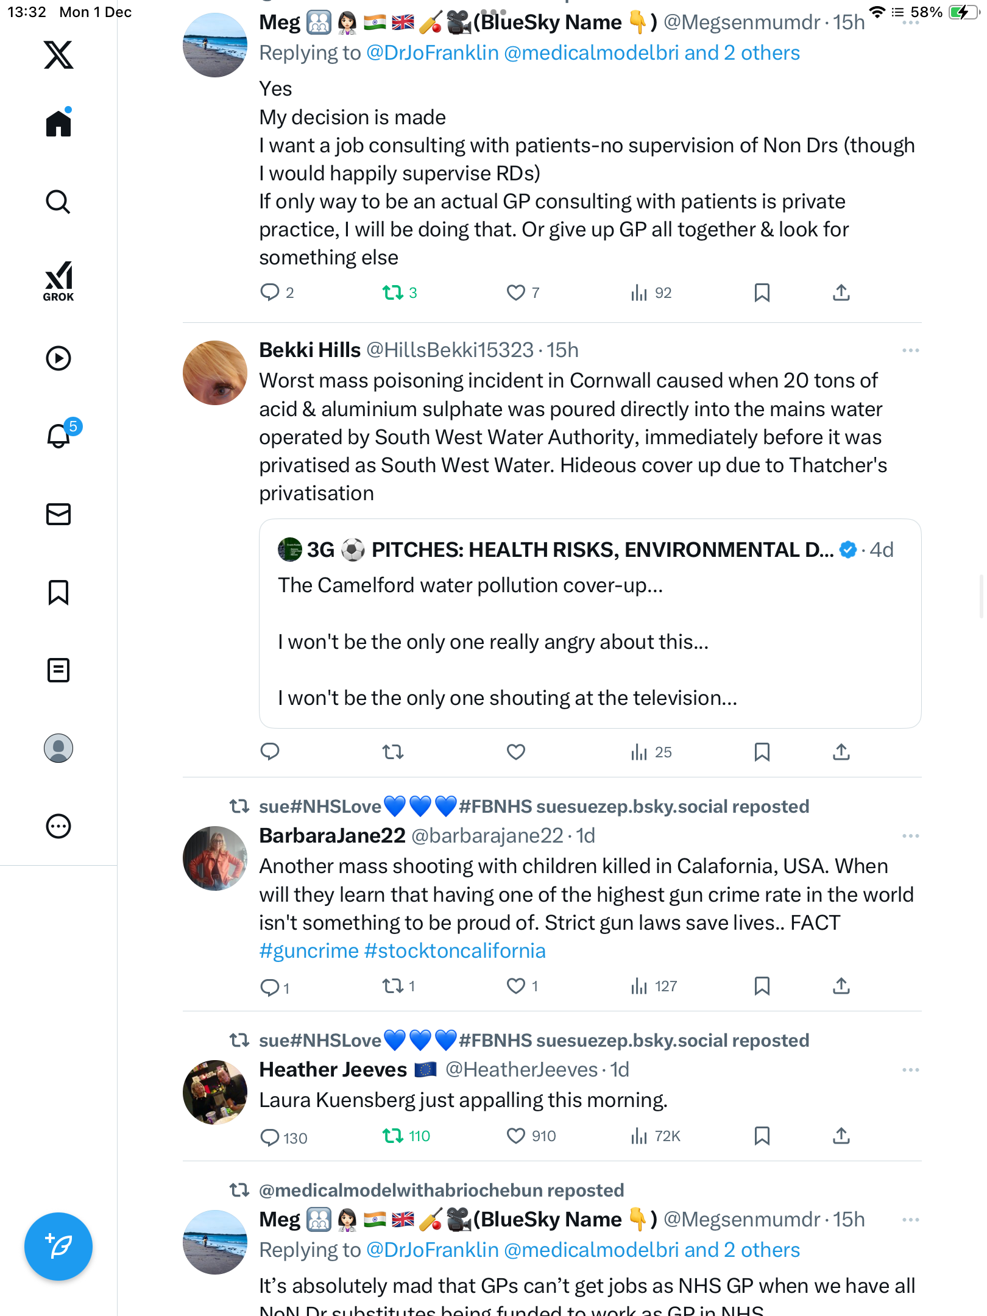This screenshot has height=1316, width=987.
Task: Open the Lists icon in sidebar
Action: pyautogui.click(x=58, y=670)
